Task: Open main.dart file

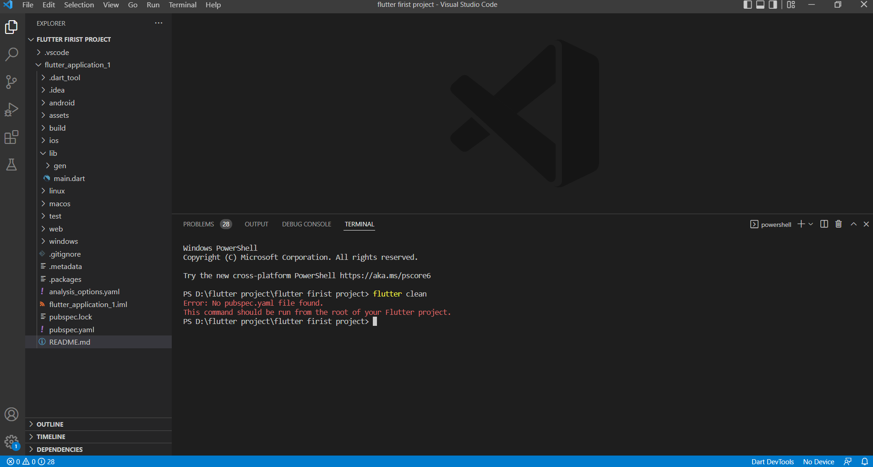Action: (x=98, y=178)
